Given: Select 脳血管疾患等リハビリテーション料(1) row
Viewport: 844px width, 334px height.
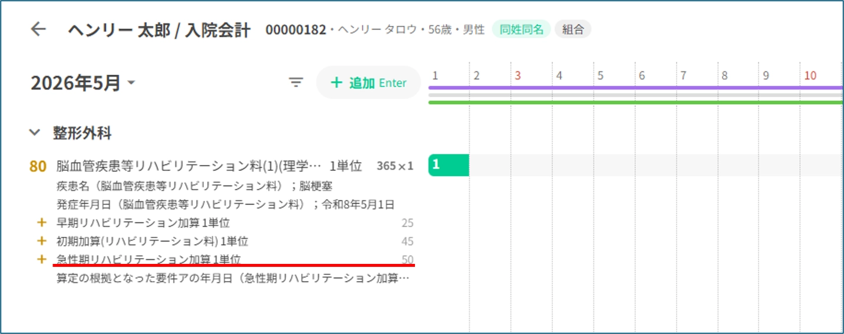Looking at the screenshot, I should click(x=222, y=166).
